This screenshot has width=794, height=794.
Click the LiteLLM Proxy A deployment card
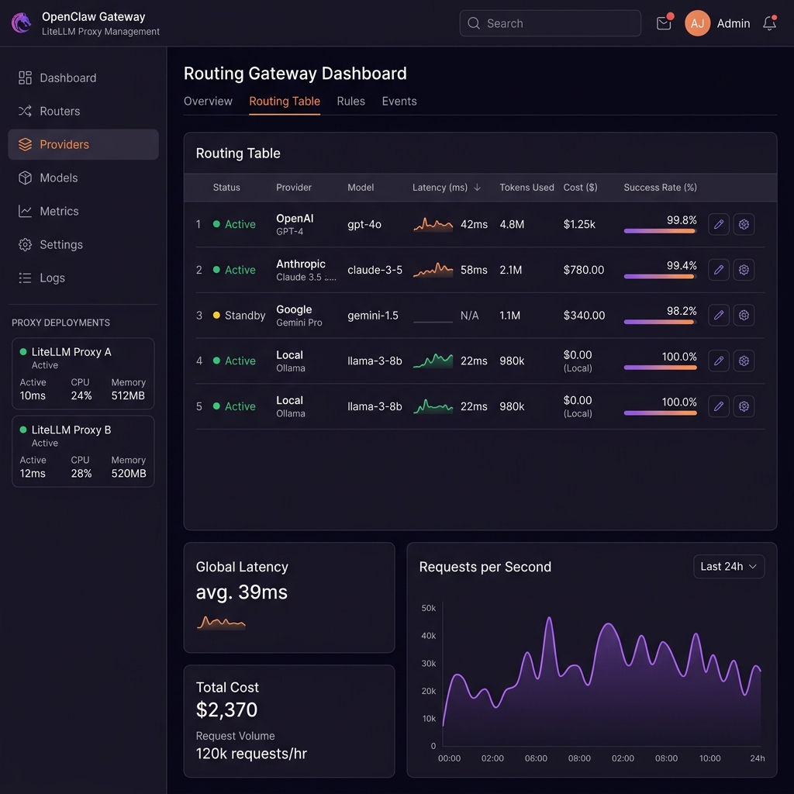[x=83, y=373]
